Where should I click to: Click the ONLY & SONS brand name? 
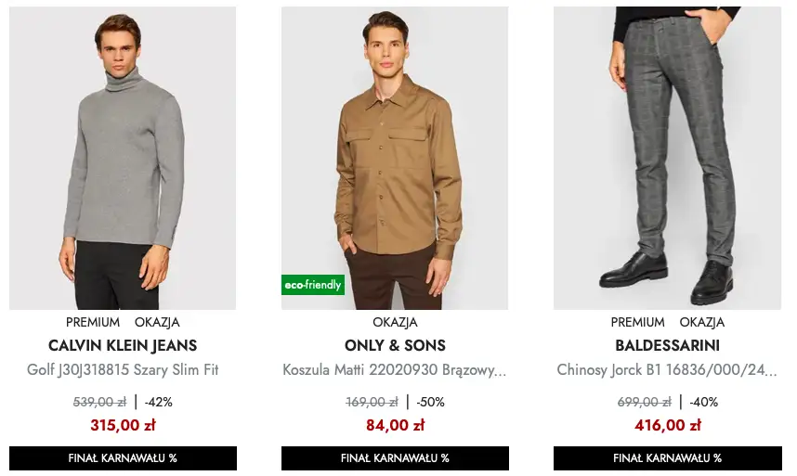(395, 345)
